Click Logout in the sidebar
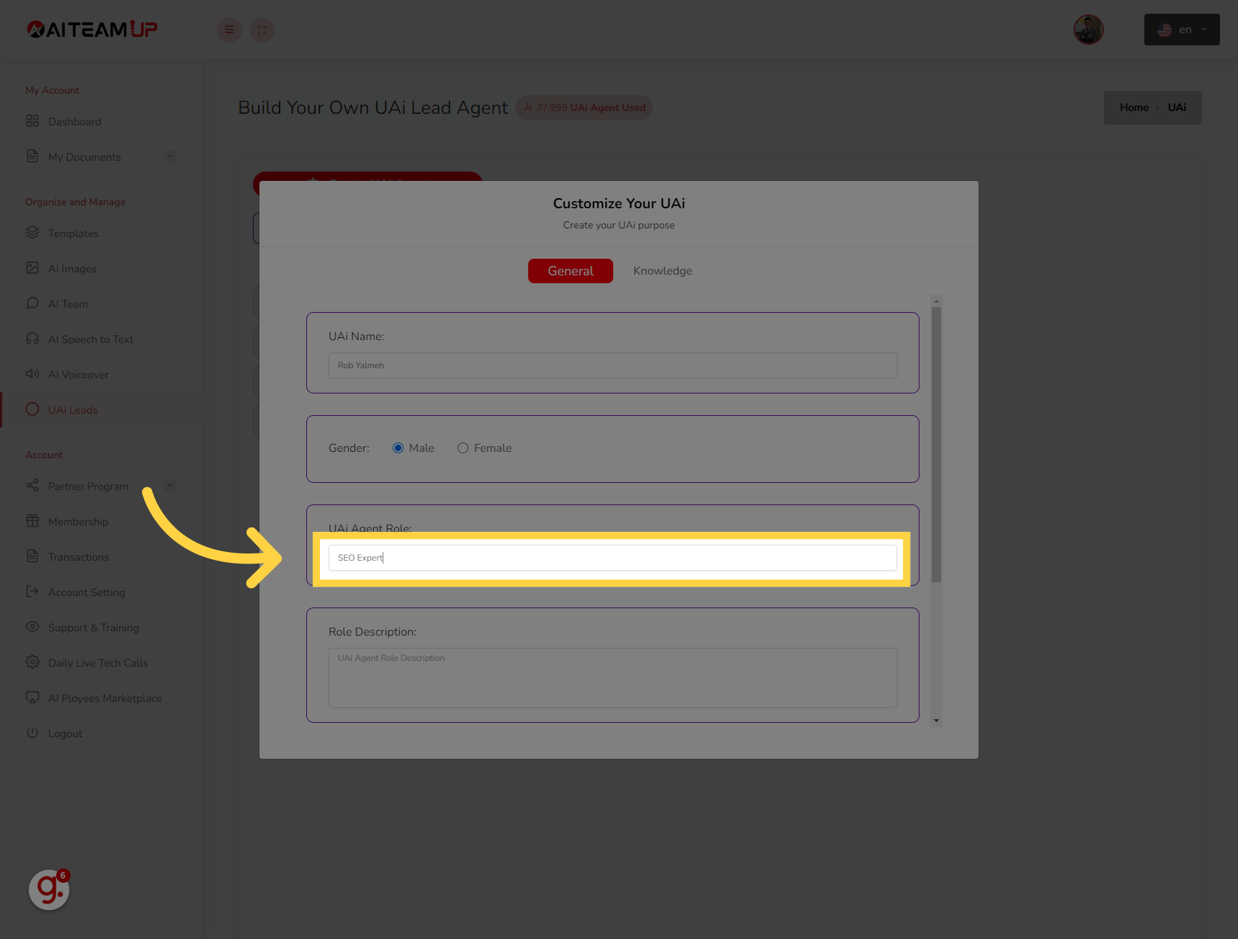Viewport: 1238px width, 939px height. (64, 733)
